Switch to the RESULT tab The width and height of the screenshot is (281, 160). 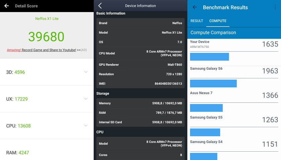pyautogui.click(x=197, y=21)
